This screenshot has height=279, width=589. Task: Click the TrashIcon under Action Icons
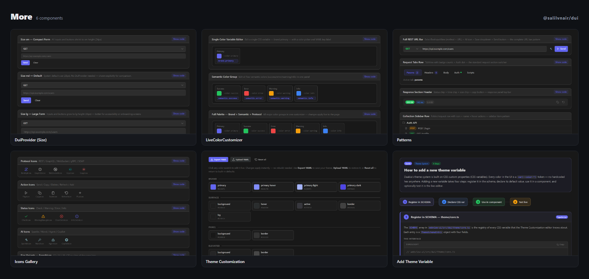53,193
